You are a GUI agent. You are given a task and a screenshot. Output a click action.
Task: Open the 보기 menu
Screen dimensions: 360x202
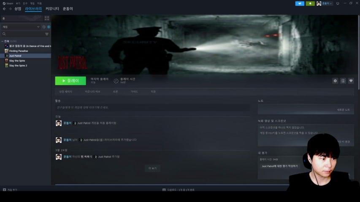18,3
